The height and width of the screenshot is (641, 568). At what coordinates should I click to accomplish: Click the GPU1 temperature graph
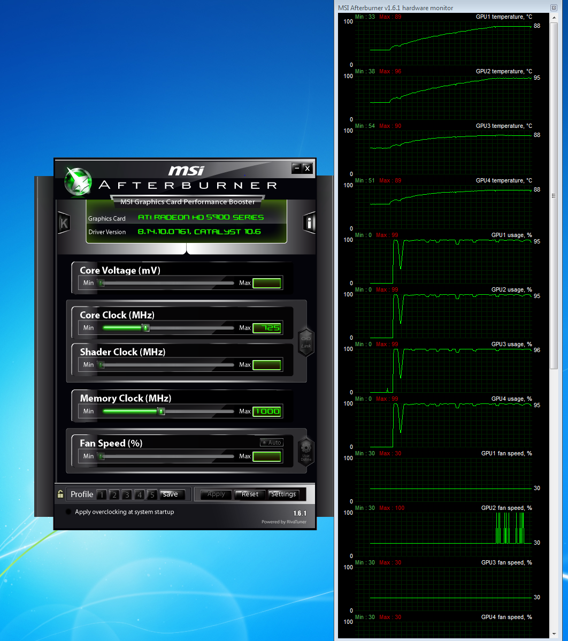443,43
